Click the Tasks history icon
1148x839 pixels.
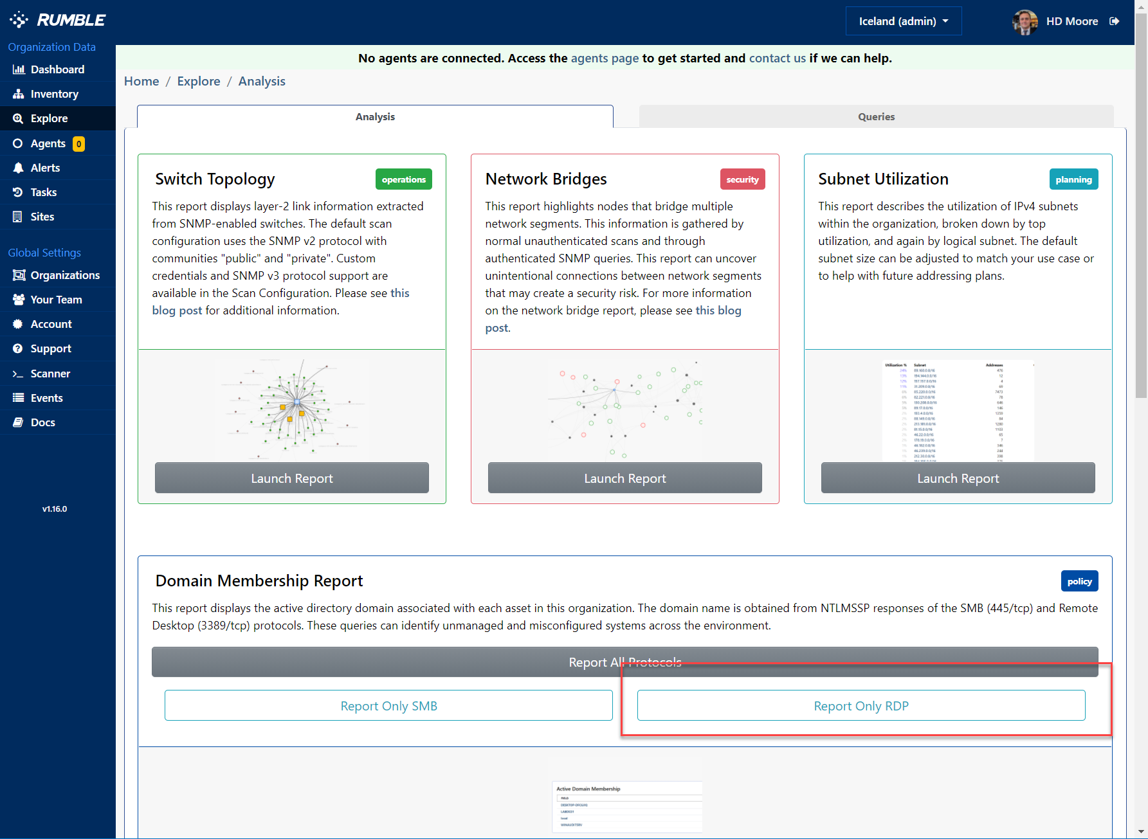click(x=18, y=192)
